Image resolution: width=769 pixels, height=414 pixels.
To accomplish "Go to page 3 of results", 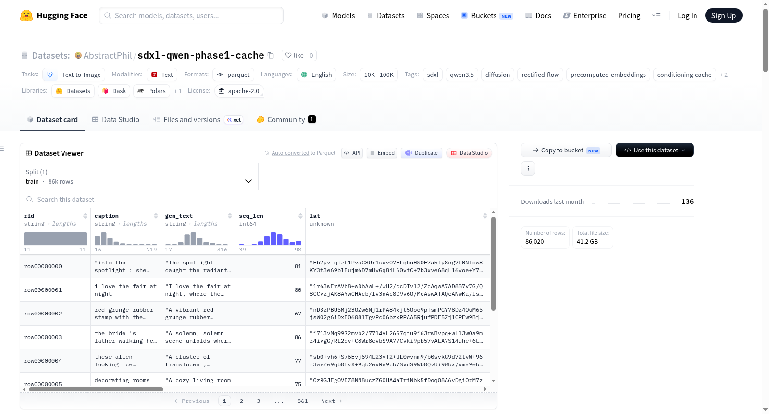I will (258, 401).
